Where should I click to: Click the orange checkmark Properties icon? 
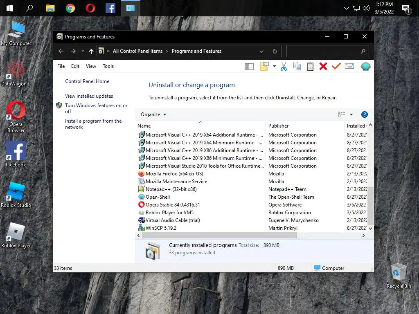pos(336,66)
